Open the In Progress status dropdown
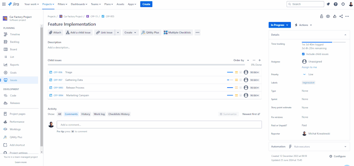This screenshot has width=354, height=166. [x=280, y=25]
